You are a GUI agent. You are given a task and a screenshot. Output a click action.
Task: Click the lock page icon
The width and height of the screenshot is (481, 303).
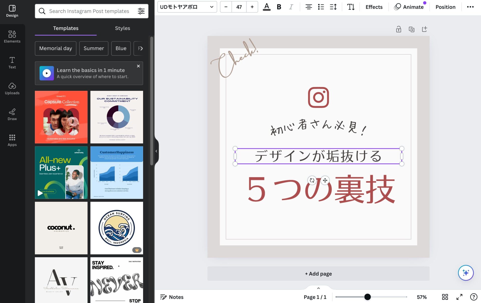click(398, 29)
